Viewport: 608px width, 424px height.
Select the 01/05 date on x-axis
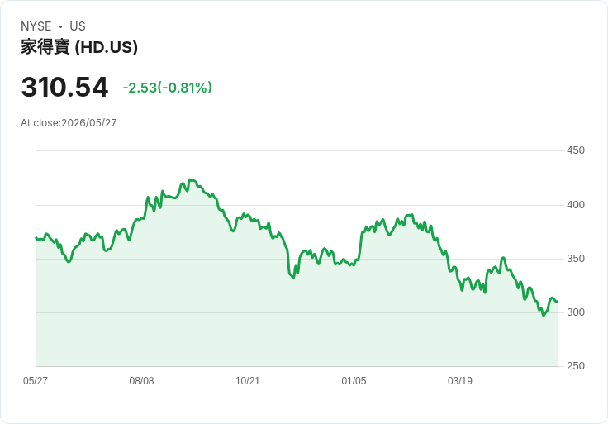coord(354,380)
